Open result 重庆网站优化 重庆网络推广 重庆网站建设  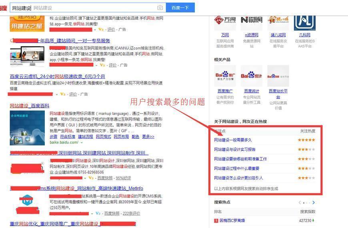coord(73,224)
